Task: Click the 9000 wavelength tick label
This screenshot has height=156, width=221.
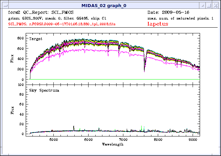Action: [x=193, y=139]
